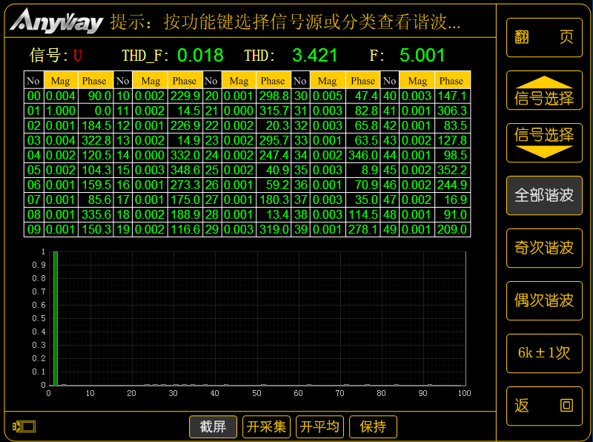This screenshot has width=593, height=442.
Task: Open 翻页 to turn the page
Action: coord(544,37)
